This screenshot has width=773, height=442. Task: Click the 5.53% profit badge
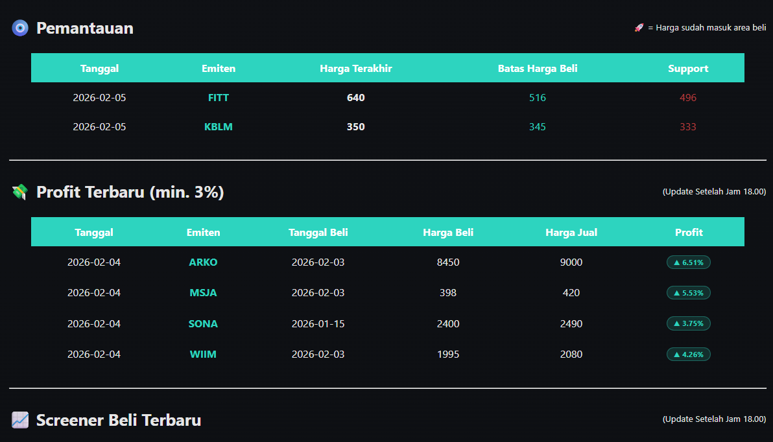(x=689, y=293)
